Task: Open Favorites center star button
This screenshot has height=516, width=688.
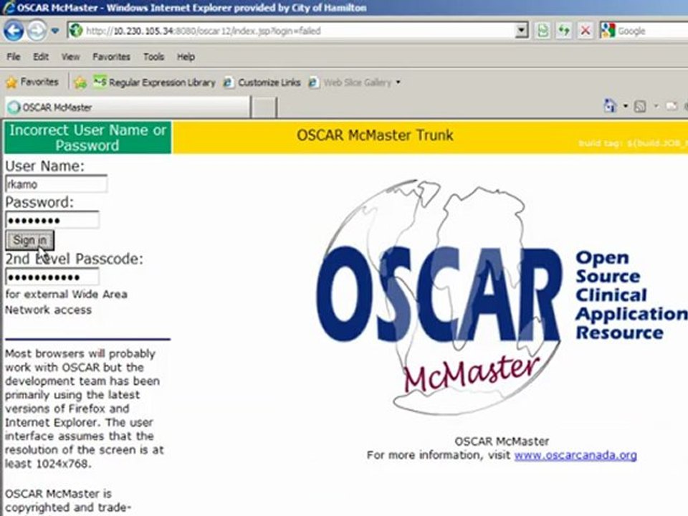Action: [x=32, y=82]
